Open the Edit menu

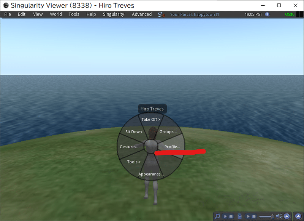[22, 14]
